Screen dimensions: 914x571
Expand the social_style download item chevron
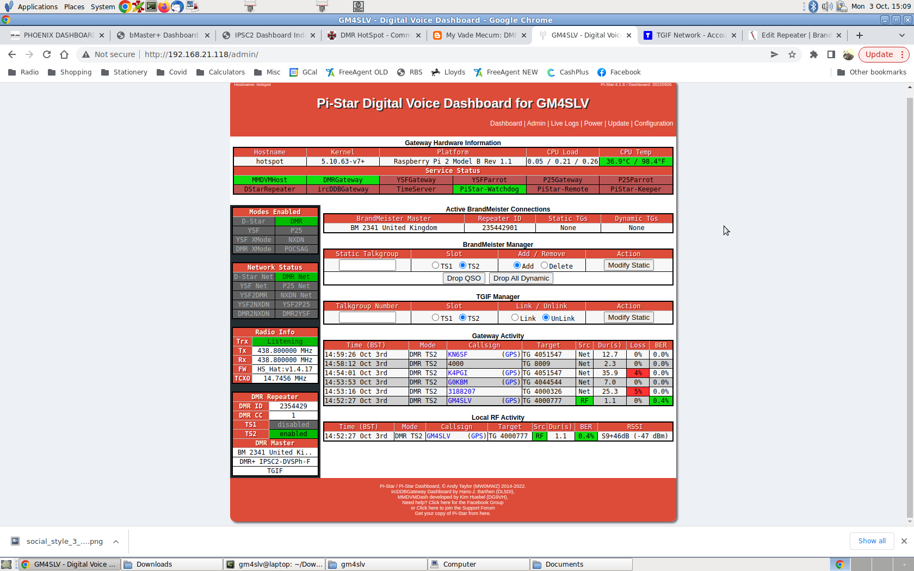click(115, 542)
